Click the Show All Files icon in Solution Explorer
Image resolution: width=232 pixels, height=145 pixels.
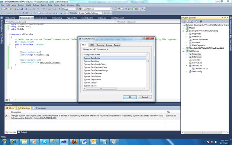(x=188, y=22)
